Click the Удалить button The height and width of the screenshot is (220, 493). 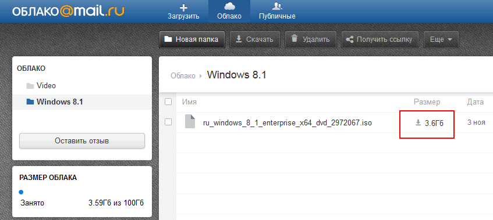point(311,39)
